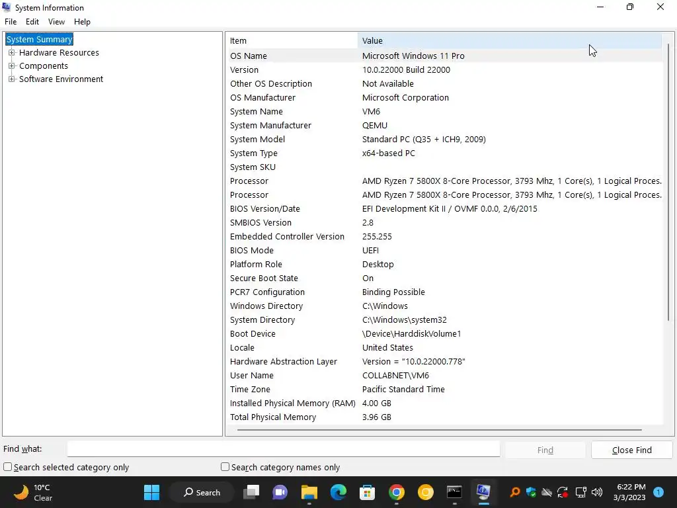Select the Version row item

point(444,69)
